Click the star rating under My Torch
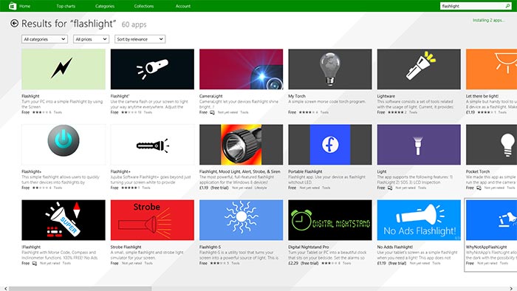The height and width of the screenshot is (291, 517). pos(307,112)
